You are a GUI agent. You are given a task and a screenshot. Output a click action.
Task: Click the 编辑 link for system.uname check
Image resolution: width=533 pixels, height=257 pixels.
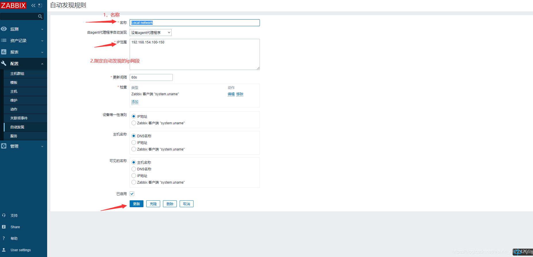coord(231,94)
